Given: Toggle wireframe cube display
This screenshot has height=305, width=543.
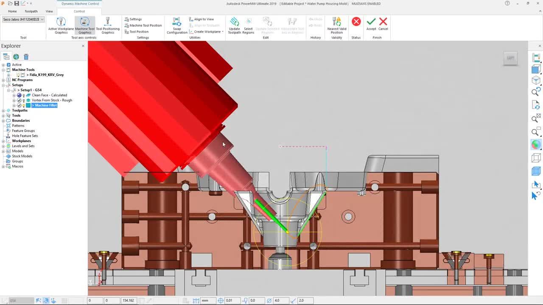Looking at the screenshot, I should [536, 158].
